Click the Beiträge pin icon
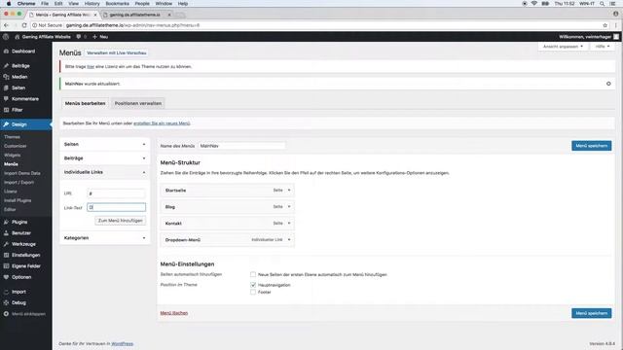 (6, 65)
